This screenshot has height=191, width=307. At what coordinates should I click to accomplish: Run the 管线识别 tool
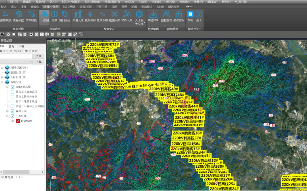102,16
